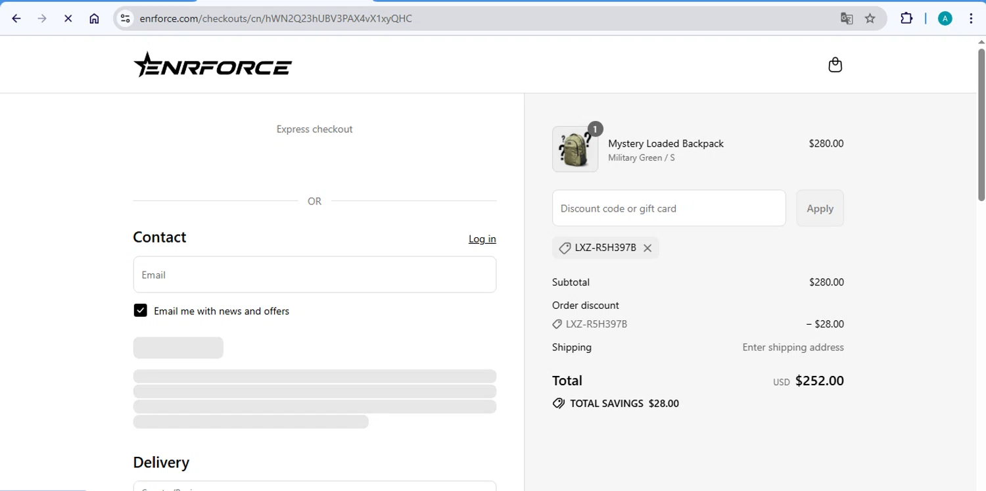
Task: Remove the applied discount code LXZ-R5H397B
Action: (647, 248)
